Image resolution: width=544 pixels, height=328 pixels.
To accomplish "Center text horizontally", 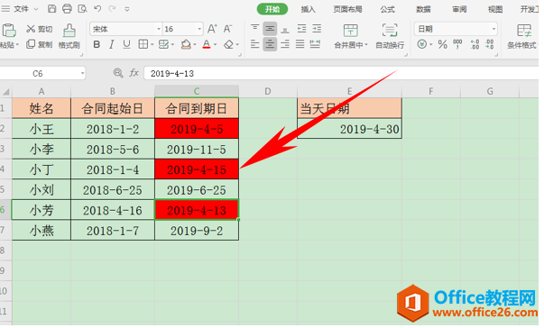I will 270,44.
